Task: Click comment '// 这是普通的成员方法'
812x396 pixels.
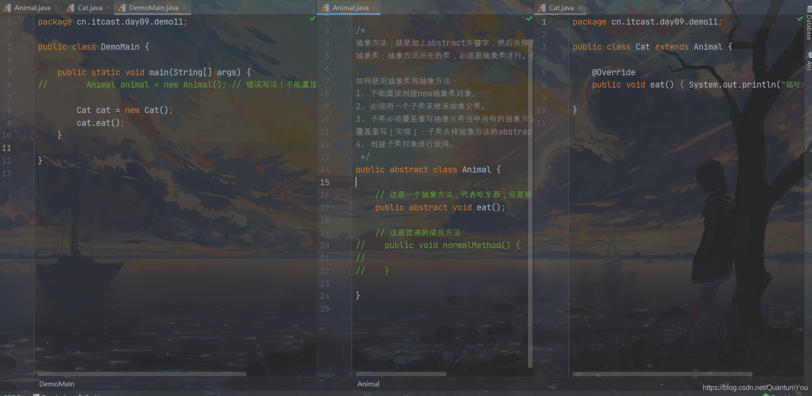Action: pos(418,233)
